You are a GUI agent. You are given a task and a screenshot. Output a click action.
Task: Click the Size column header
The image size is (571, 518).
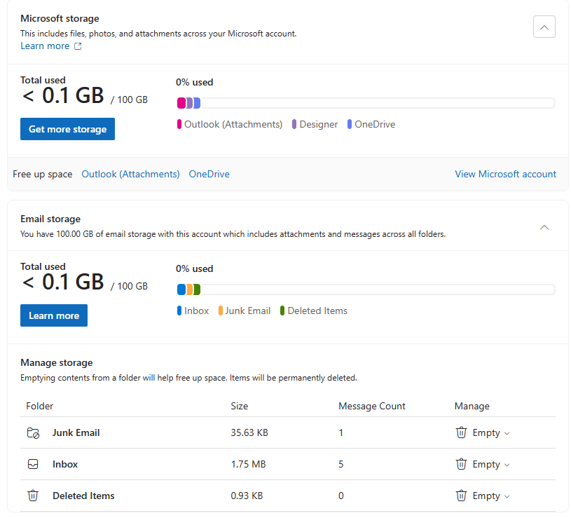(239, 406)
